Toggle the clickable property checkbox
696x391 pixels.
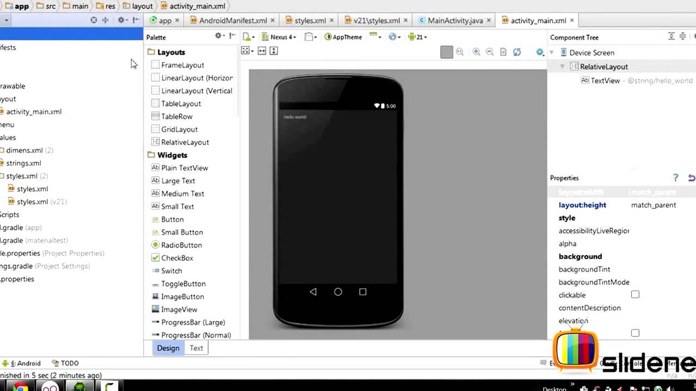tap(635, 294)
